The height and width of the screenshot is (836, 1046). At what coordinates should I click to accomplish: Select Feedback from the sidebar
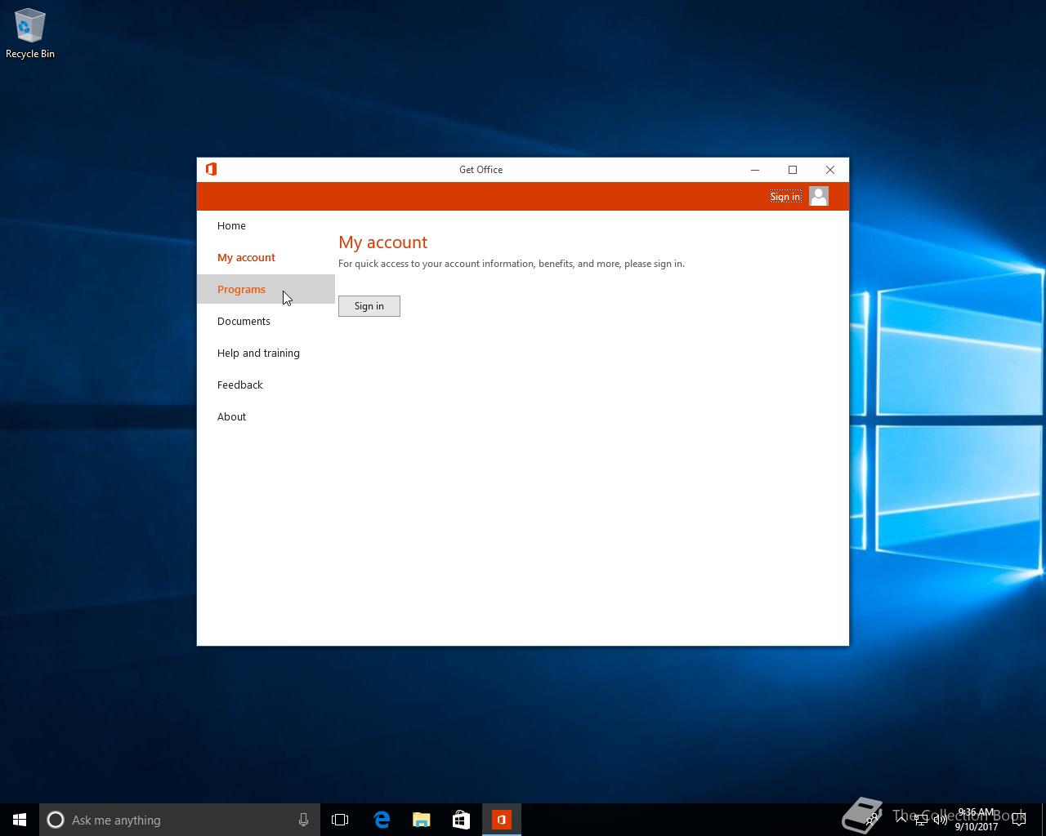pos(239,385)
